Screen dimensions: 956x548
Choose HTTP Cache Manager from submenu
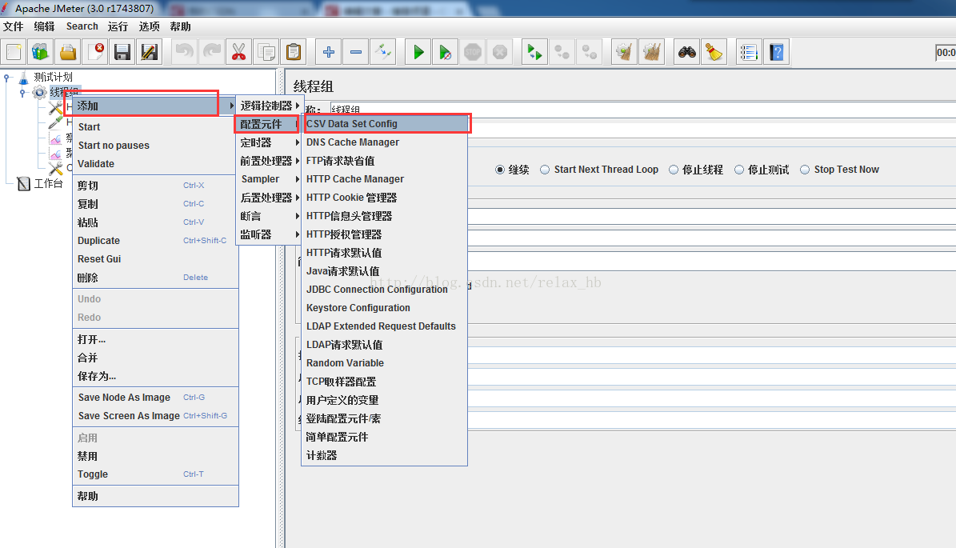pyautogui.click(x=386, y=179)
